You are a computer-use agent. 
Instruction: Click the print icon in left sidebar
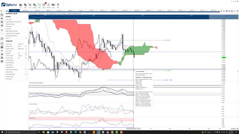(x=2, y=25)
